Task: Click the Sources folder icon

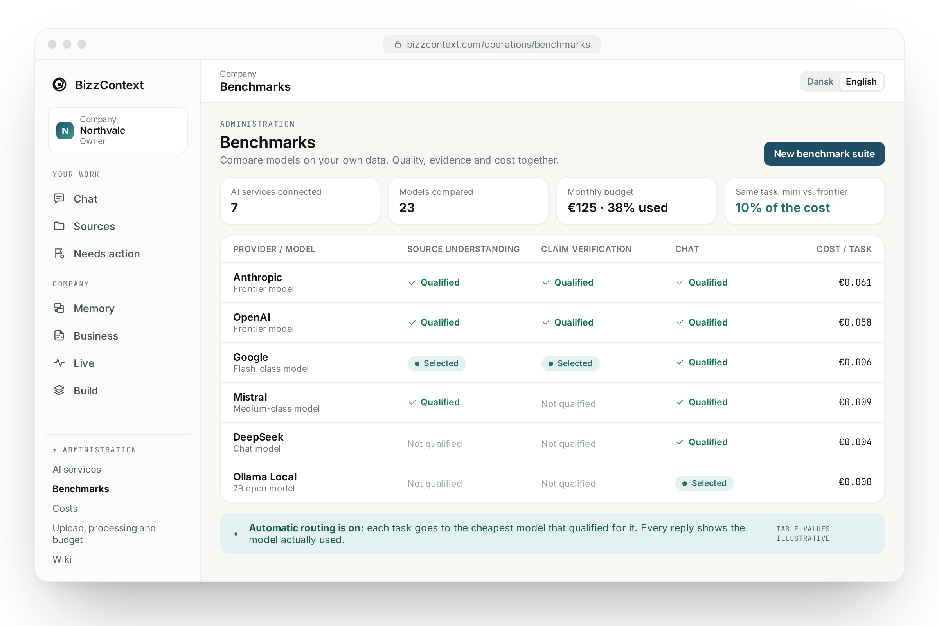Action: tap(59, 226)
